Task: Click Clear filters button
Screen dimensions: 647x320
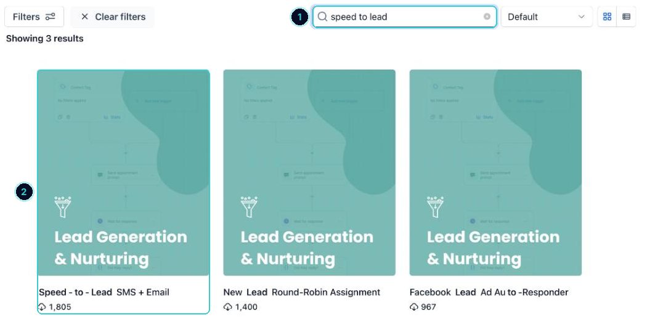Action: [113, 17]
